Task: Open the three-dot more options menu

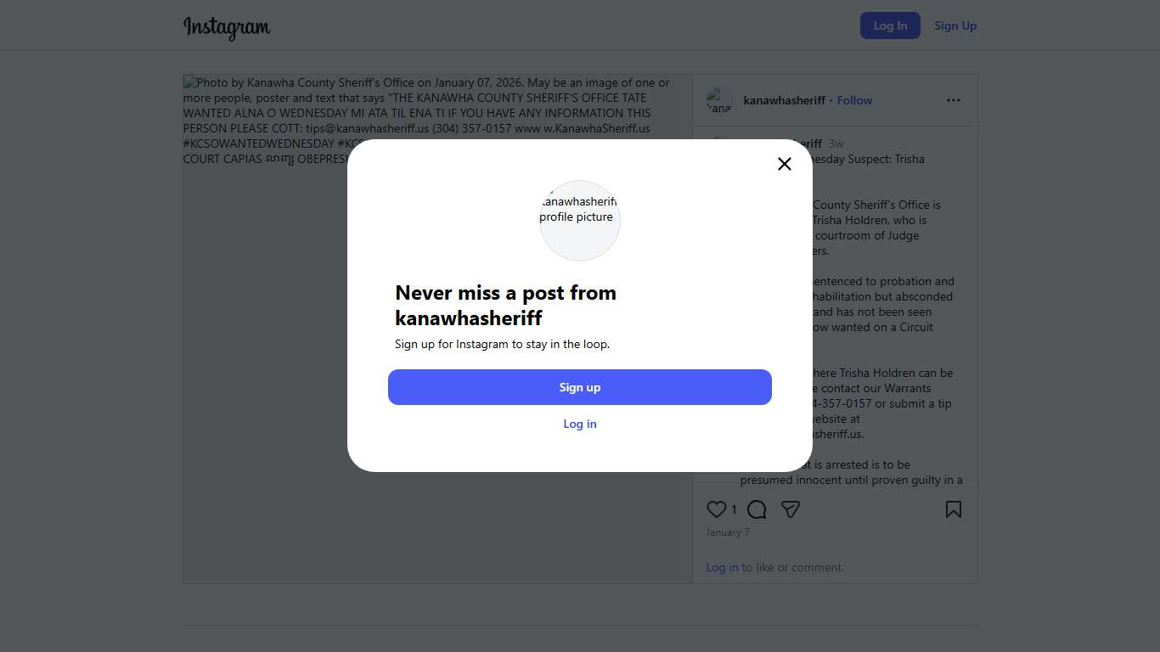Action: (954, 100)
